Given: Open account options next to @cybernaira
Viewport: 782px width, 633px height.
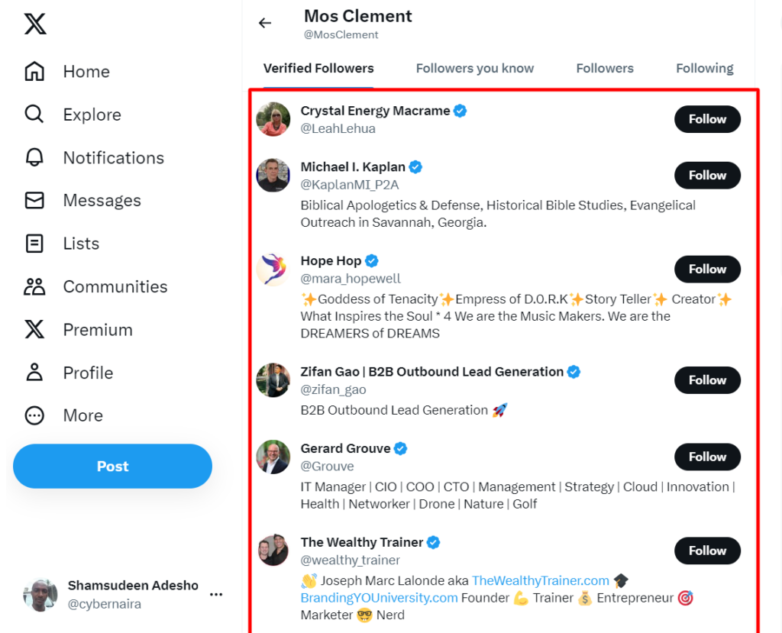Looking at the screenshot, I should [216, 594].
